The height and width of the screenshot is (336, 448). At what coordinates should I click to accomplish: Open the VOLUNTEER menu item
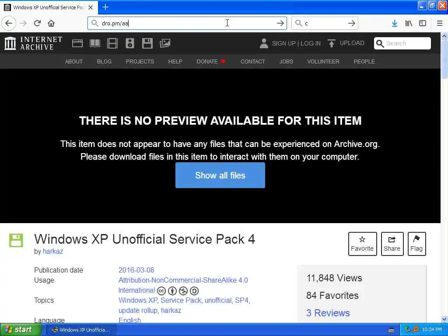point(323,61)
